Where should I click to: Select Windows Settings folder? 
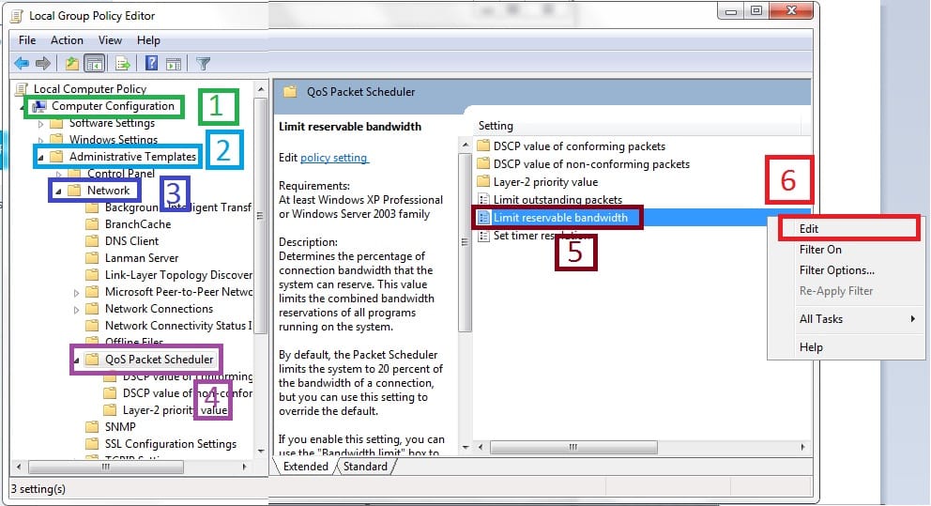tap(114, 140)
